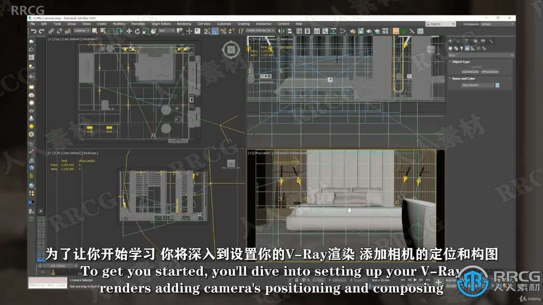Activate Bind to Space Warp tool

click(x=67, y=31)
